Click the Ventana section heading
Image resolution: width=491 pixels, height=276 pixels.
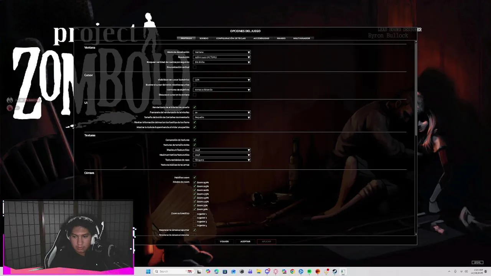pyautogui.click(x=90, y=48)
